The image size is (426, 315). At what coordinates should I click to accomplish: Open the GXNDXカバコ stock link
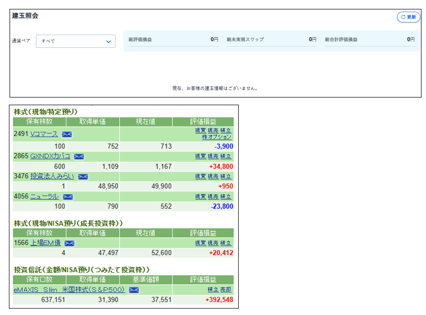[50, 156]
